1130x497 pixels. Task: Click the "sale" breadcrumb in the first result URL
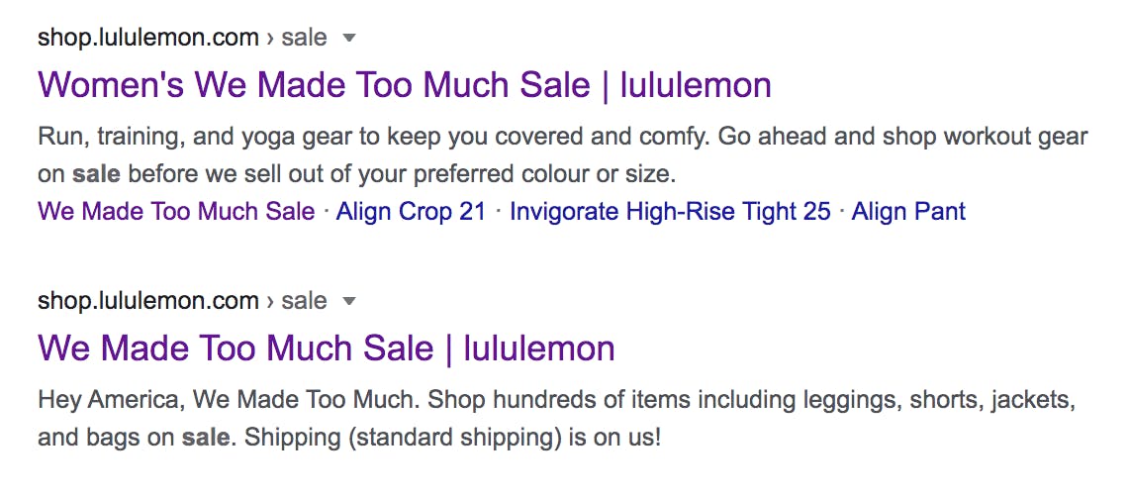click(x=304, y=38)
